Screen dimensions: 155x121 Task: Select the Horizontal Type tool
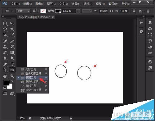pos(12,64)
